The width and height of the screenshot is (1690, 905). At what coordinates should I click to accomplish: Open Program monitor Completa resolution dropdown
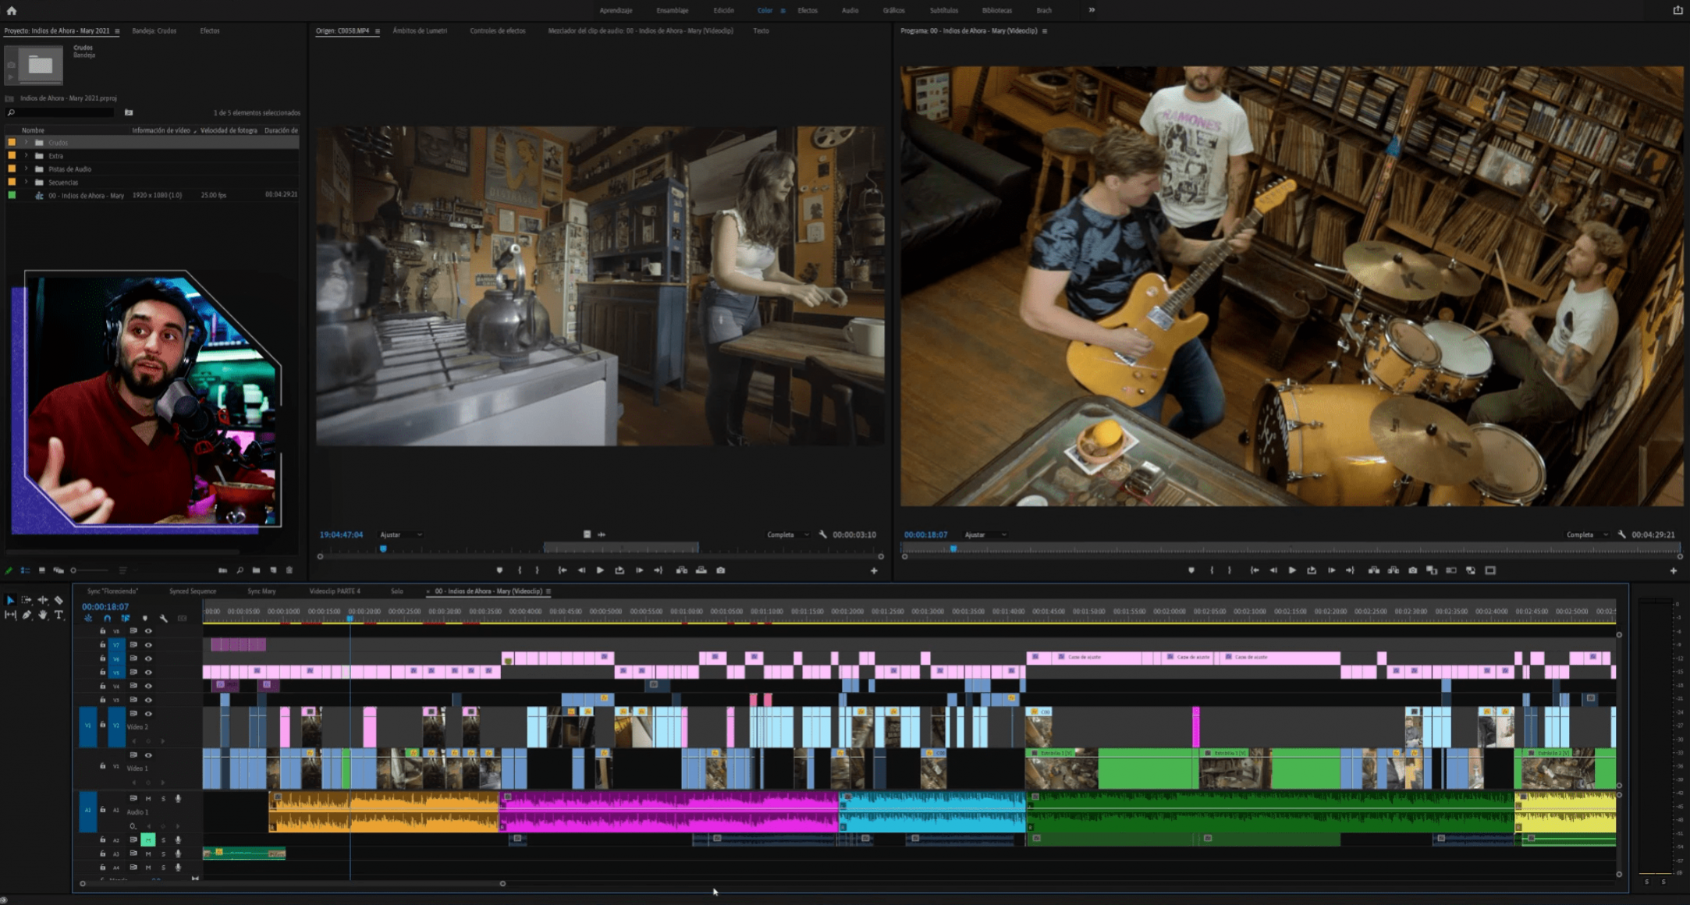1587,534
